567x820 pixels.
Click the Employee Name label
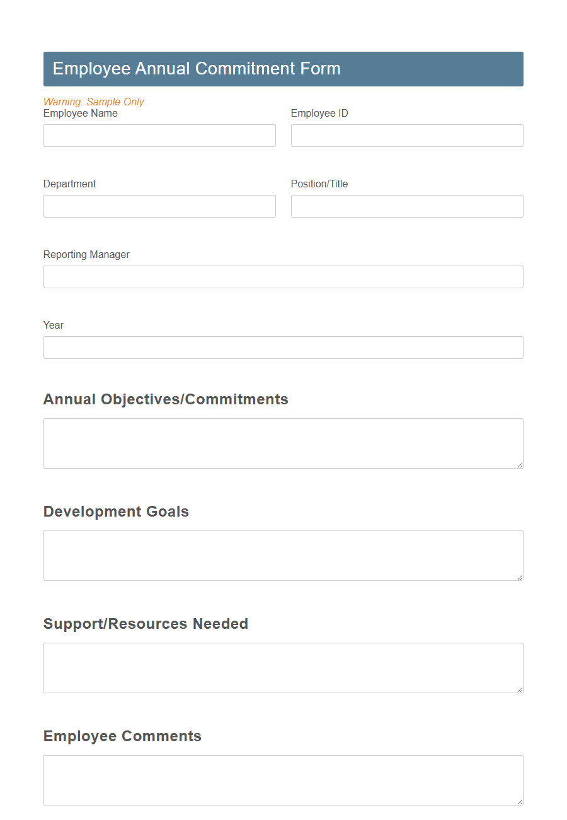pyautogui.click(x=80, y=113)
